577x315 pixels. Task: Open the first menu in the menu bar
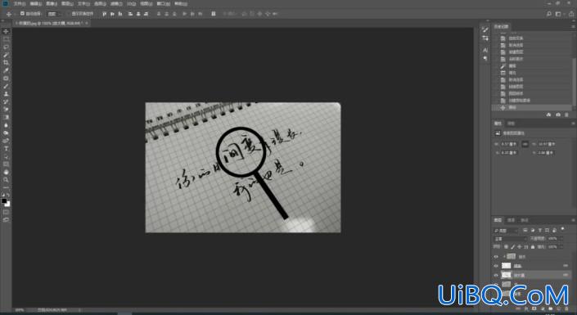point(20,3)
